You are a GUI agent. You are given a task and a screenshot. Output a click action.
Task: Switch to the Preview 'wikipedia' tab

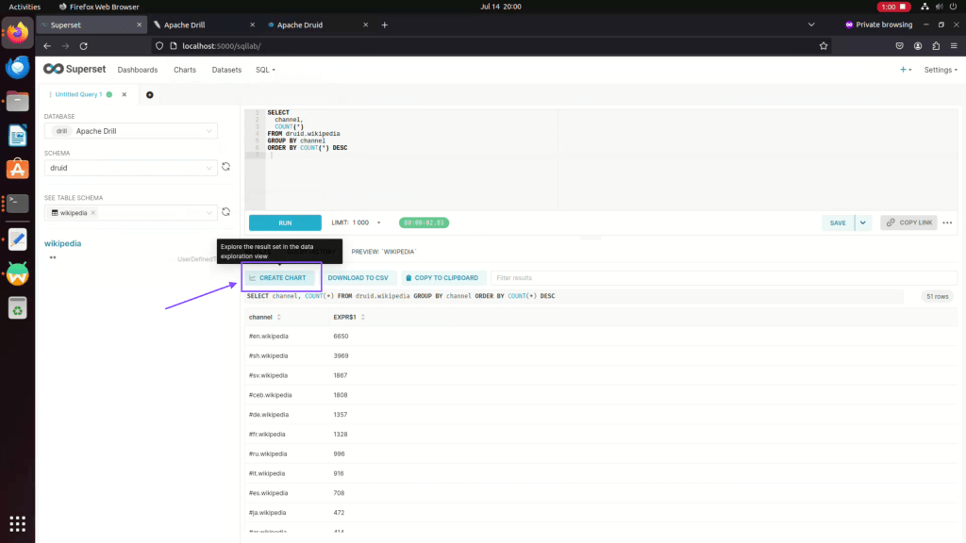(x=383, y=252)
